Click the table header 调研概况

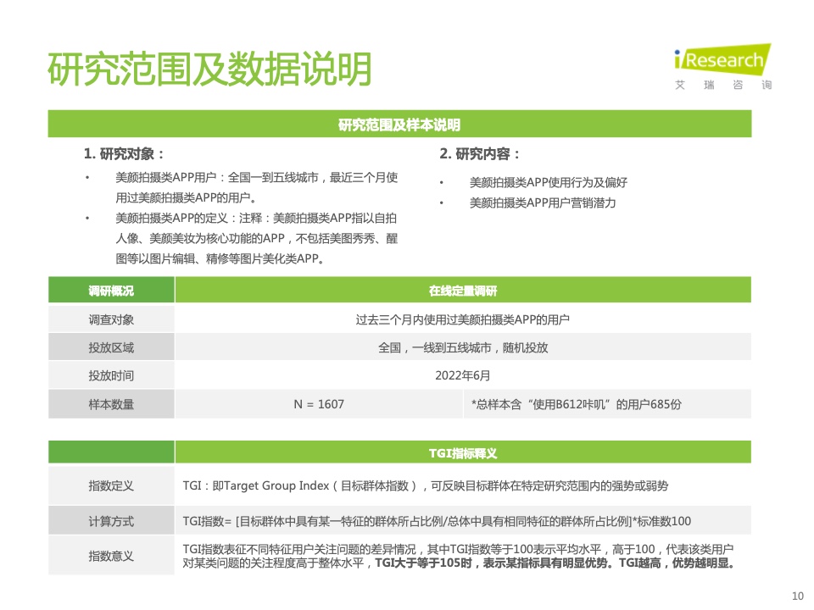click(x=111, y=291)
